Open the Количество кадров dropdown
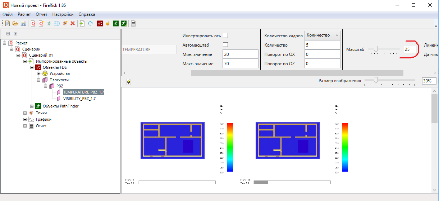The width and height of the screenshot is (439, 201). (322, 35)
